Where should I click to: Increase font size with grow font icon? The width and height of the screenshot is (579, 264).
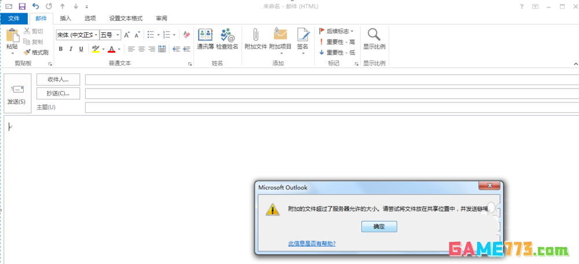[127, 35]
